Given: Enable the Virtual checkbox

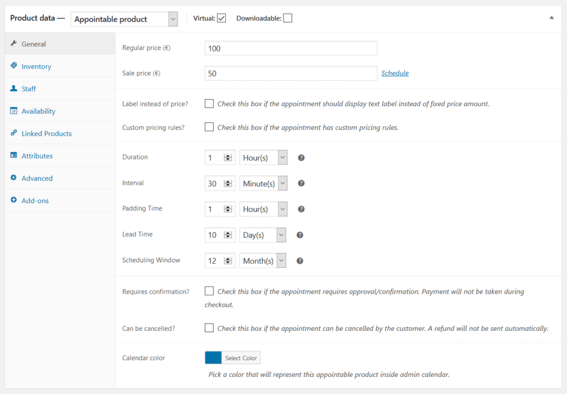Looking at the screenshot, I should [x=221, y=18].
